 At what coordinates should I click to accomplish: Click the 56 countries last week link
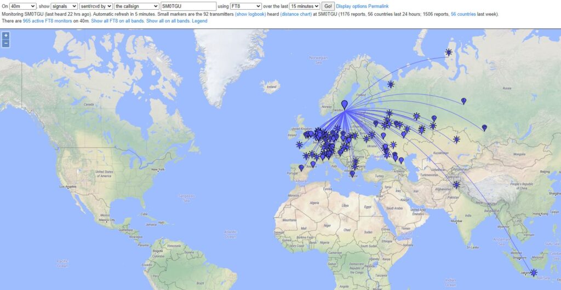(x=463, y=14)
